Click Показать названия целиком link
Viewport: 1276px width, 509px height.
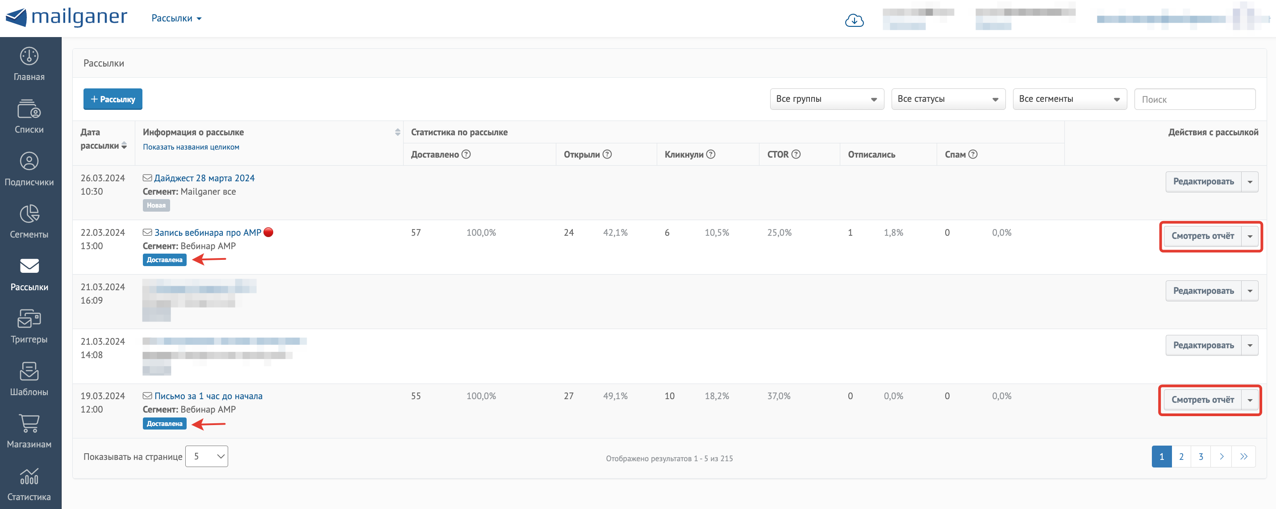191,147
